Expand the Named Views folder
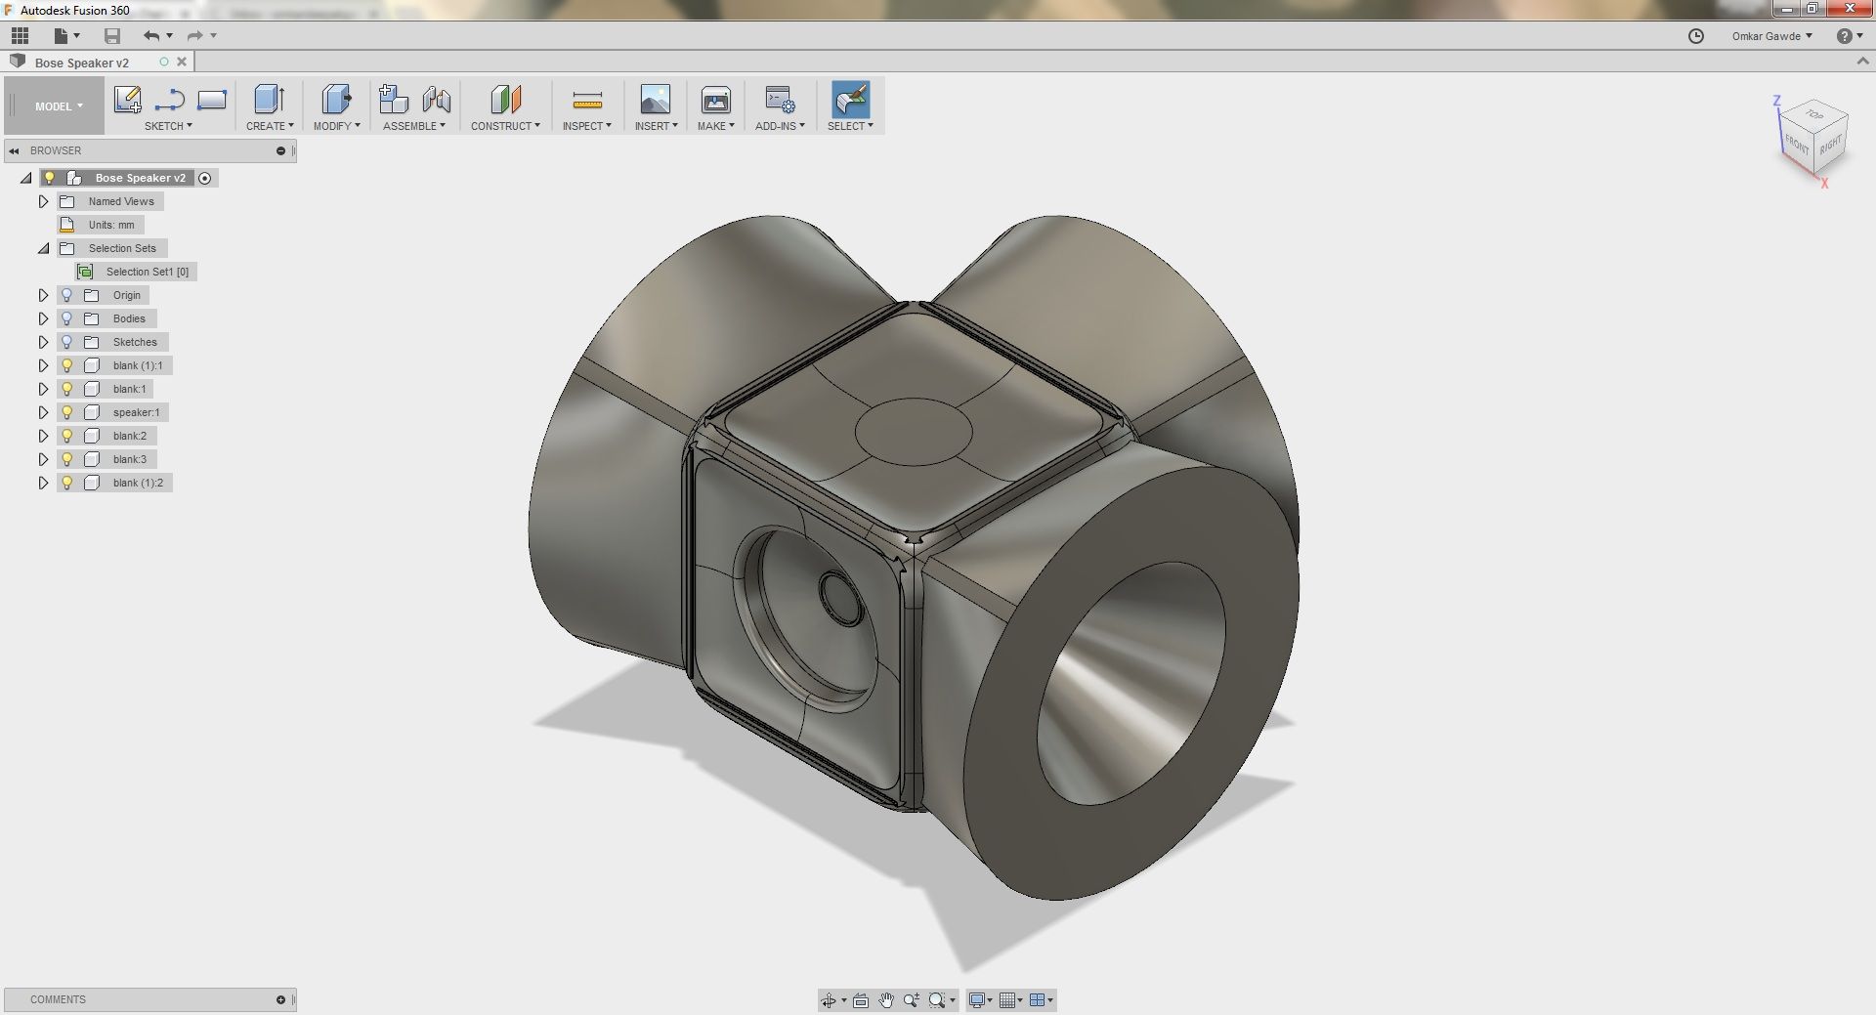The width and height of the screenshot is (1876, 1015). point(43,201)
